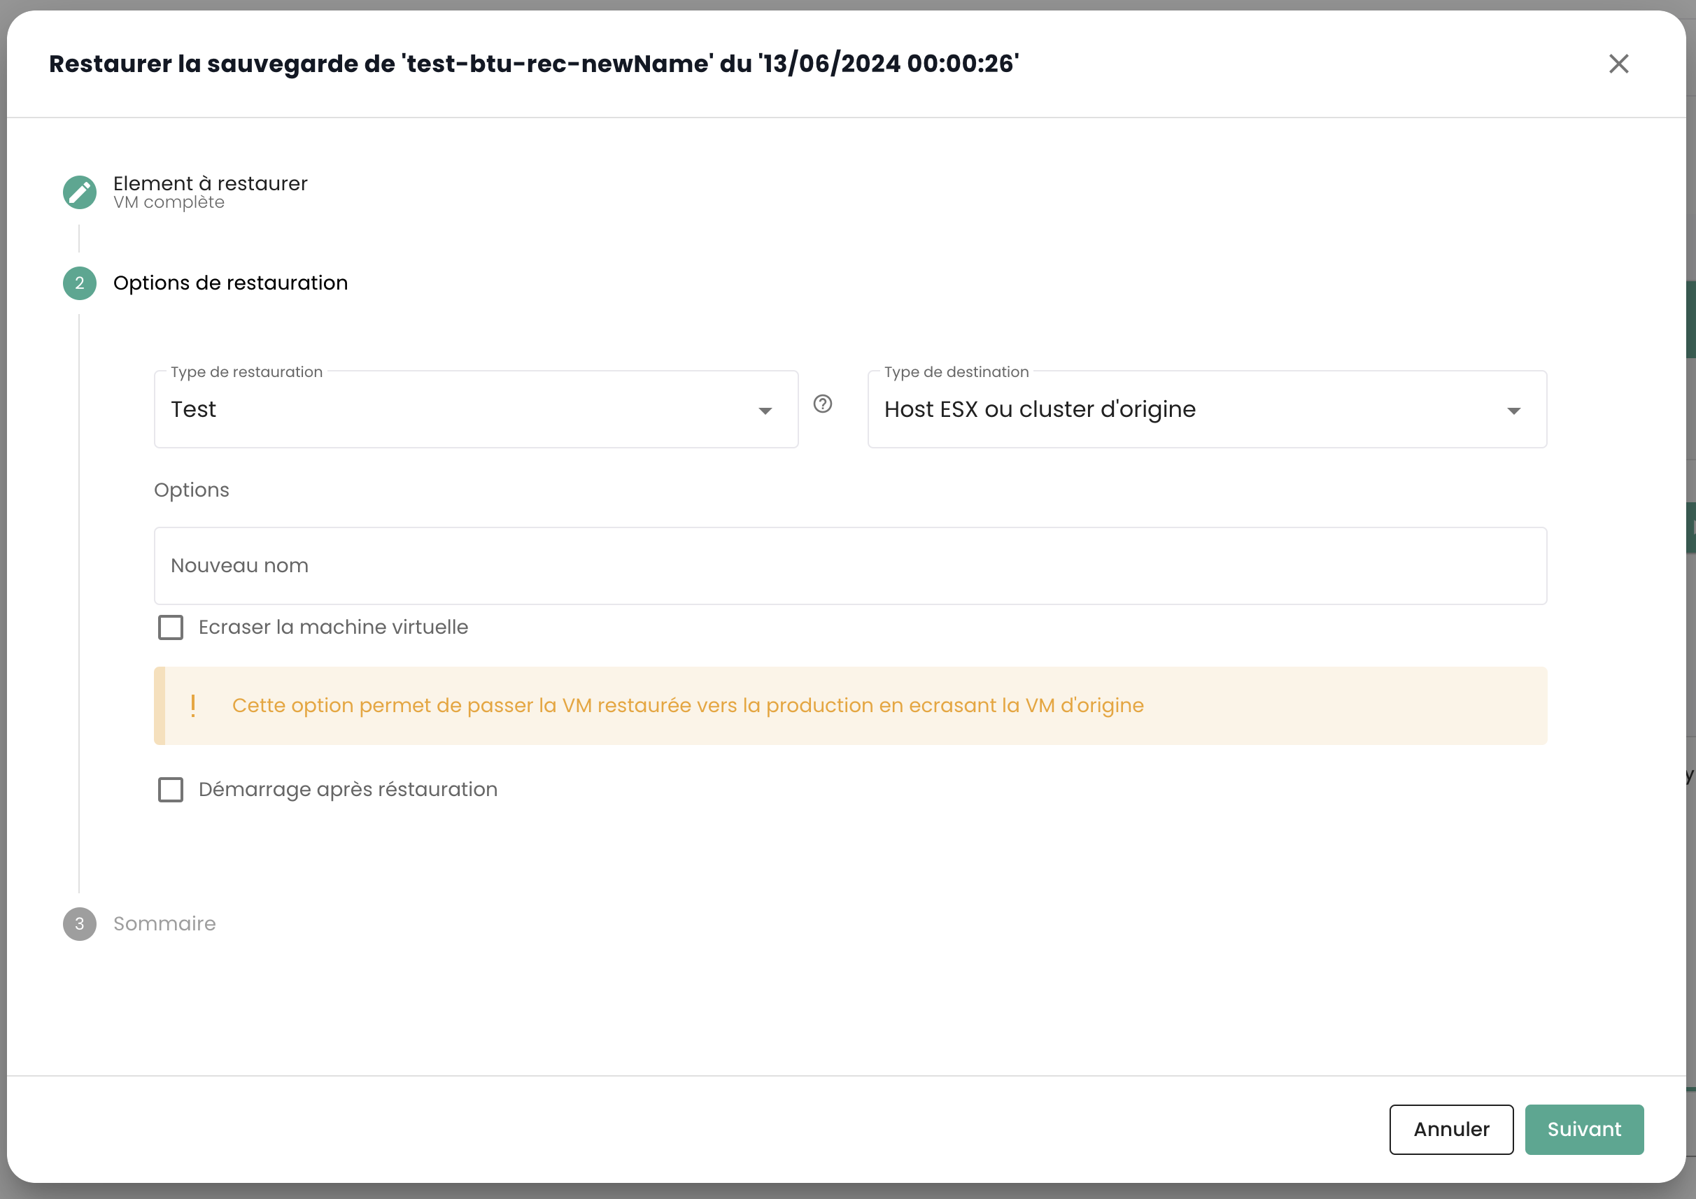
Task: Open the Type de restauration dropdown
Action: [458, 409]
